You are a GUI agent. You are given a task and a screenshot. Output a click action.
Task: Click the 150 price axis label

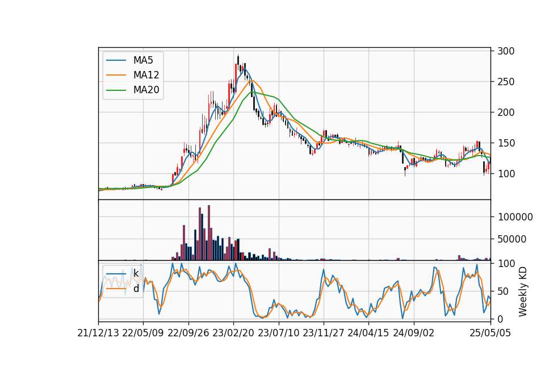506,143
